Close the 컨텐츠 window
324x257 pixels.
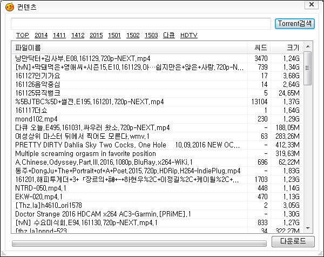[x=312, y=4]
